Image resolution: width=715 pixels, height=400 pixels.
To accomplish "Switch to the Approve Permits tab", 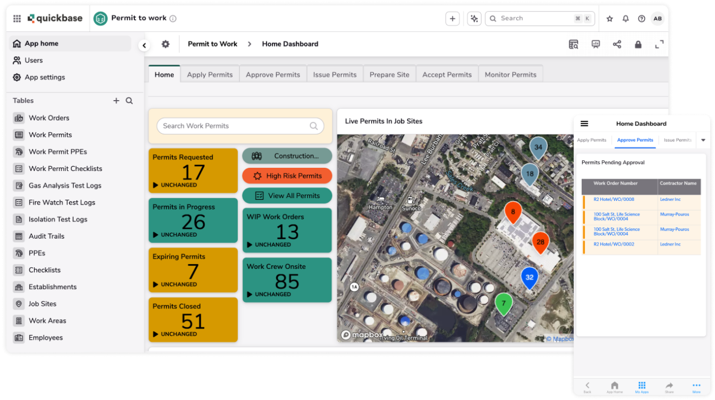I will [x=272, y=74].
